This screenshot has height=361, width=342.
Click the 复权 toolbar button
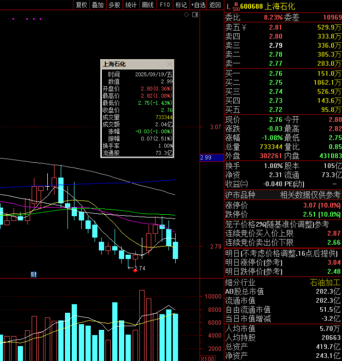click(82, 5)
